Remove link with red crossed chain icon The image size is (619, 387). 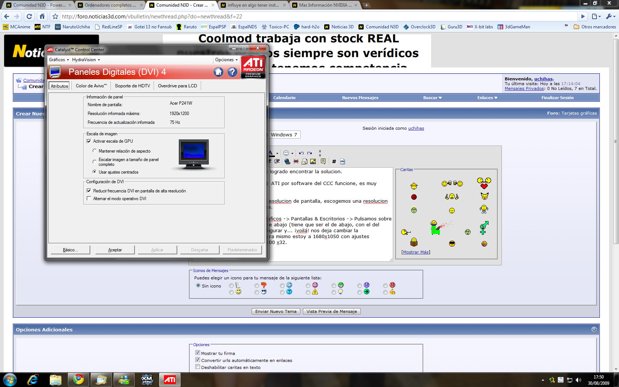[296, 161]
